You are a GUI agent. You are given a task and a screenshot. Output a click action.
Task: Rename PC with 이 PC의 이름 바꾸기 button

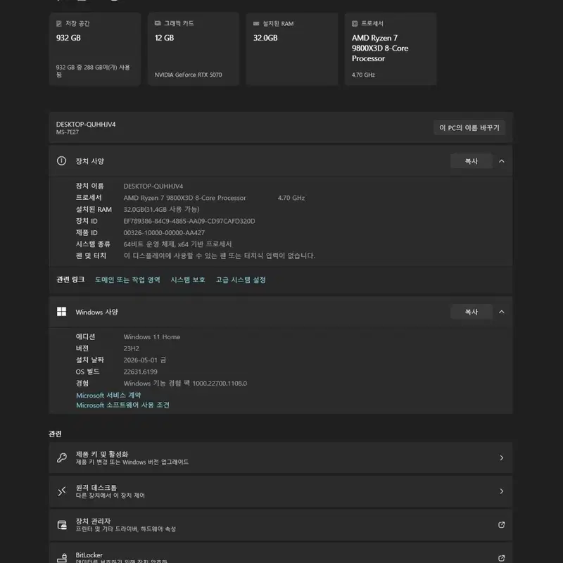click(469, 128)
